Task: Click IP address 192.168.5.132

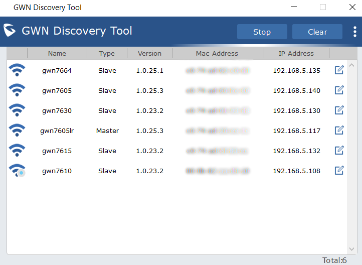Action: [297, 151]
